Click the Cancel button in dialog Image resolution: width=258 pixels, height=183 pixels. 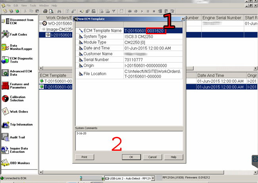[x=152, y=157]
